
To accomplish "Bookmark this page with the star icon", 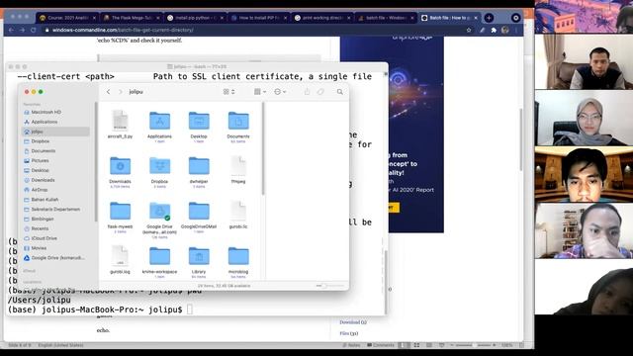I will [x=469, y=30].
